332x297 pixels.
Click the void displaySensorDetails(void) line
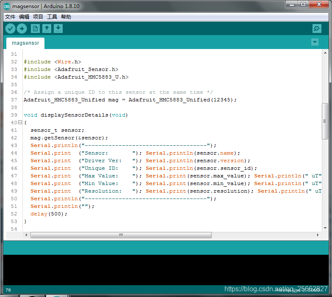pos(76,115)
